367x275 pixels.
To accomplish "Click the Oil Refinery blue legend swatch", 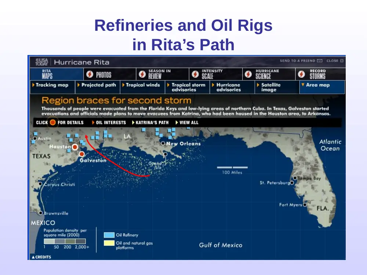I will [109, 235].
